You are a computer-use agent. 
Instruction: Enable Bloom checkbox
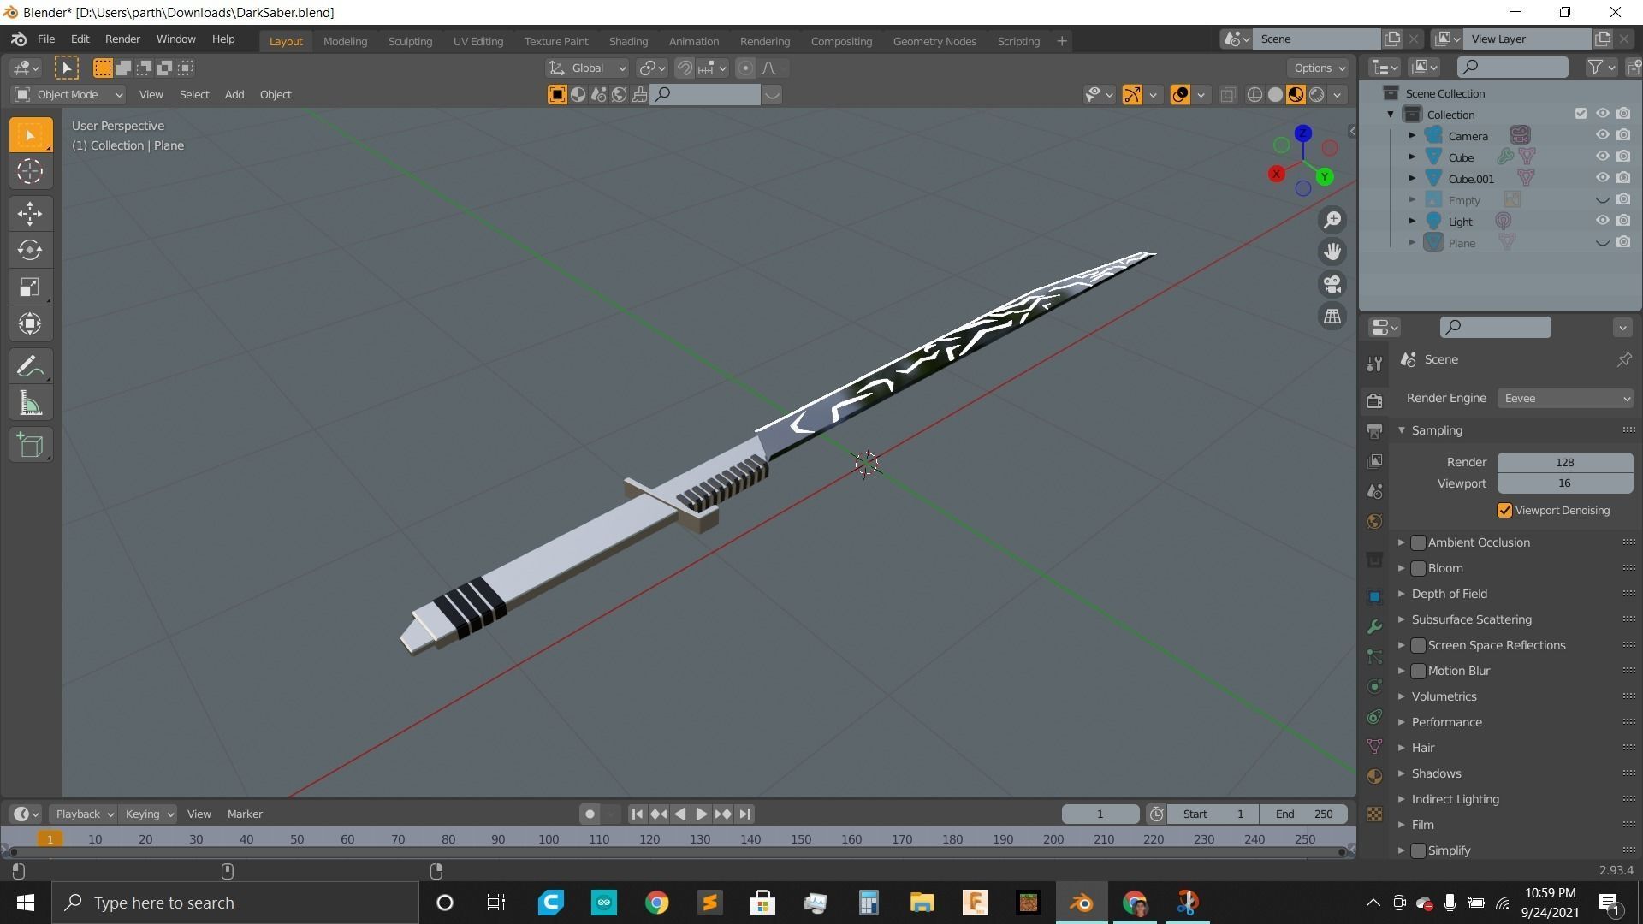1418,568
